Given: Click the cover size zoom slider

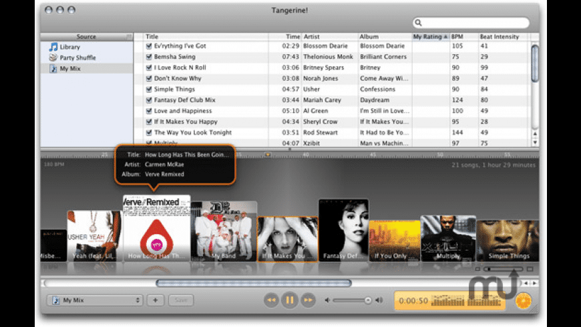Looking at the screenshot, I should pyautogui.click(x=503, y=269).
